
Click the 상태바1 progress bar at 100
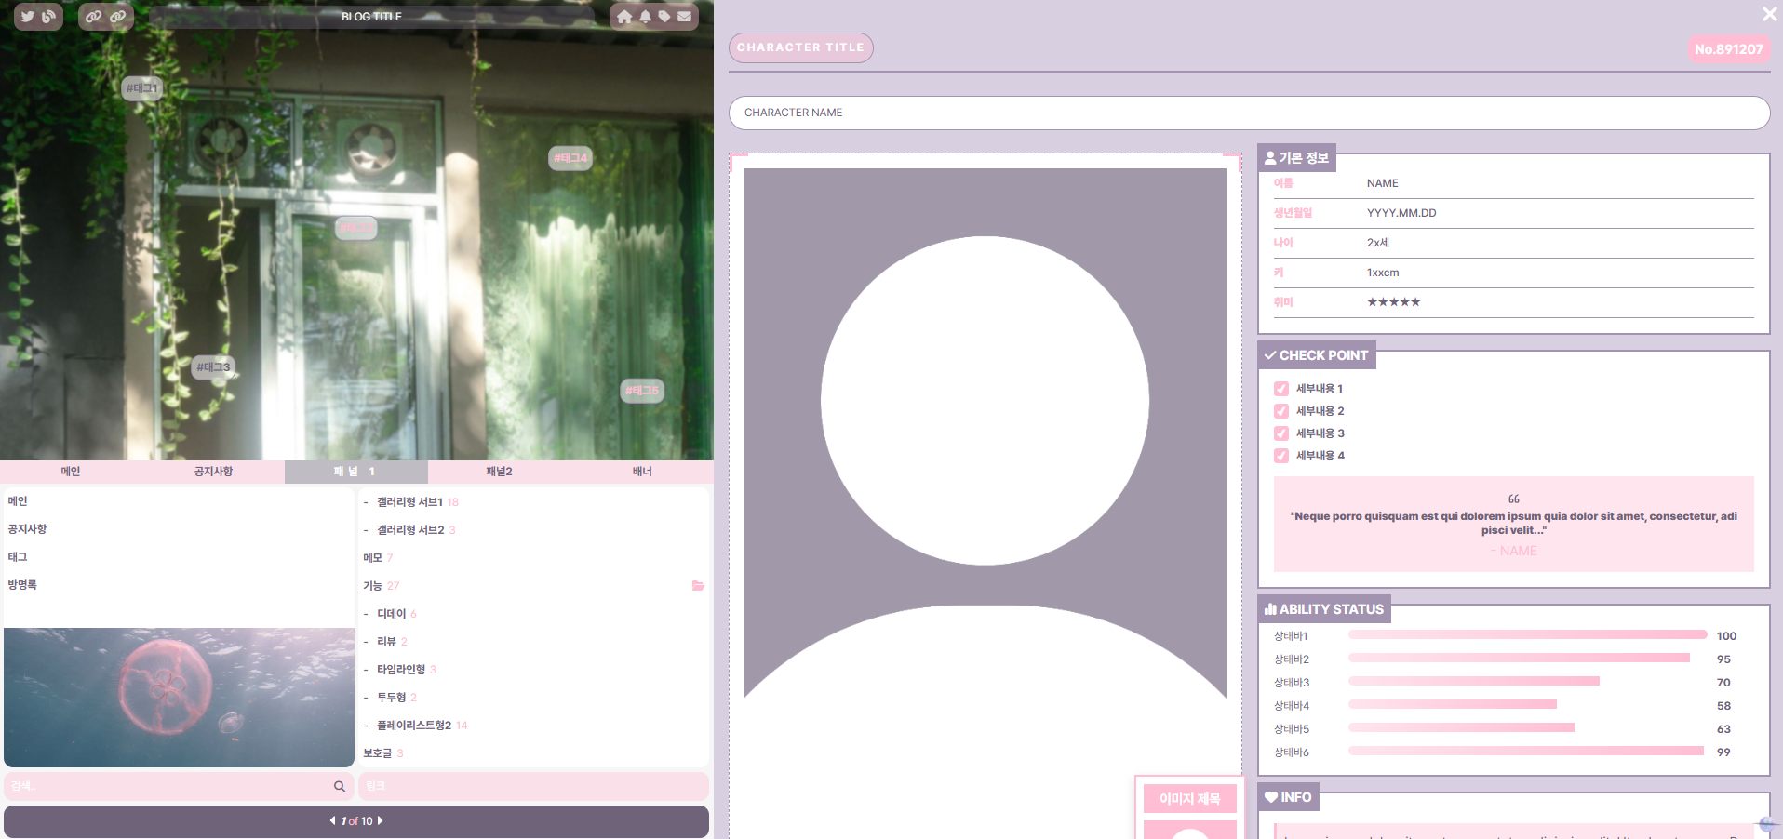pos(1527,635)
